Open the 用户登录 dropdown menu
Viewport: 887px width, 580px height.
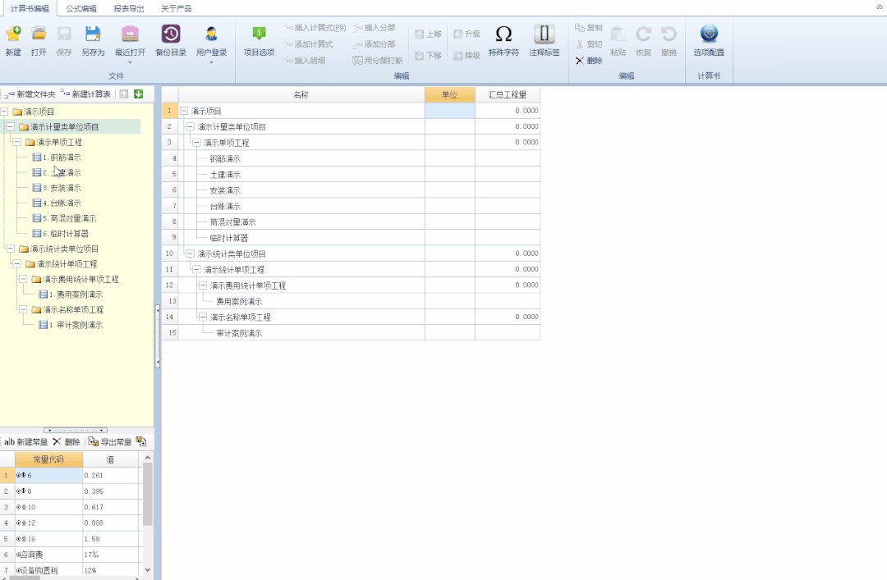(x=211, y=62)
